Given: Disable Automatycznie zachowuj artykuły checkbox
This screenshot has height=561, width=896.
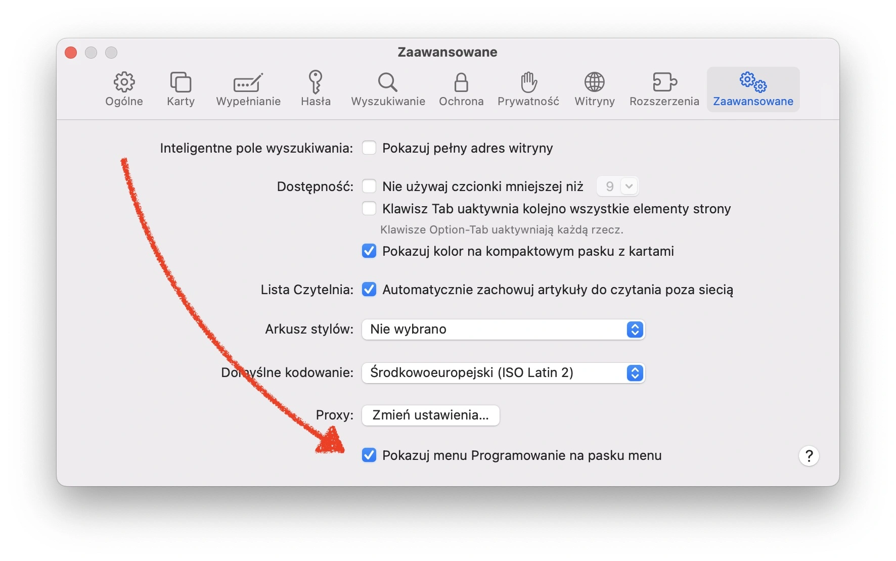Looking at the screenshot, I should point(369,290).
